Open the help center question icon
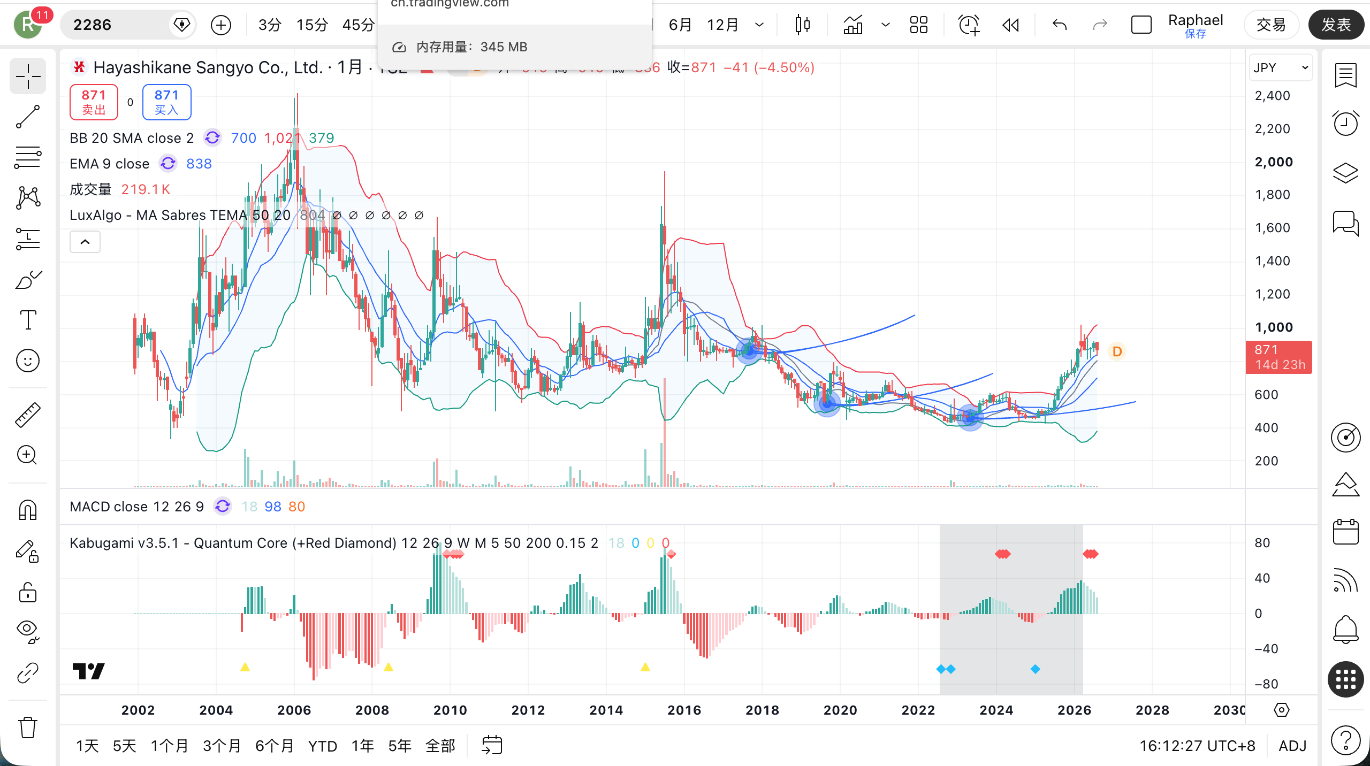The width and height of the screenshot is (1370, 766). click(x=1345, y=740)
